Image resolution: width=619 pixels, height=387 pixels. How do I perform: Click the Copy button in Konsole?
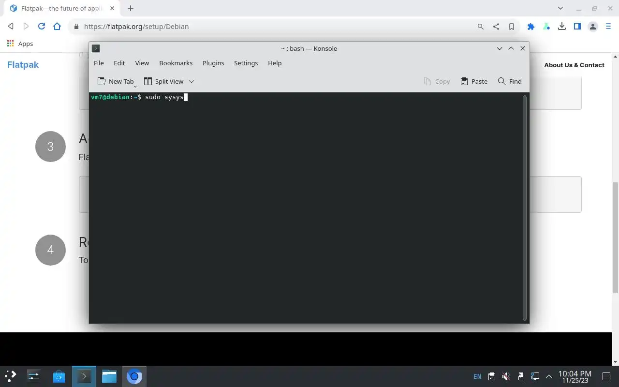click(437, 81)
